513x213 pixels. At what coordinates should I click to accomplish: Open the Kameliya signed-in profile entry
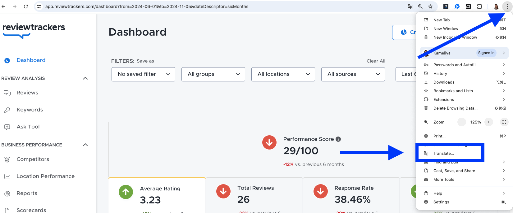point(465,53)
